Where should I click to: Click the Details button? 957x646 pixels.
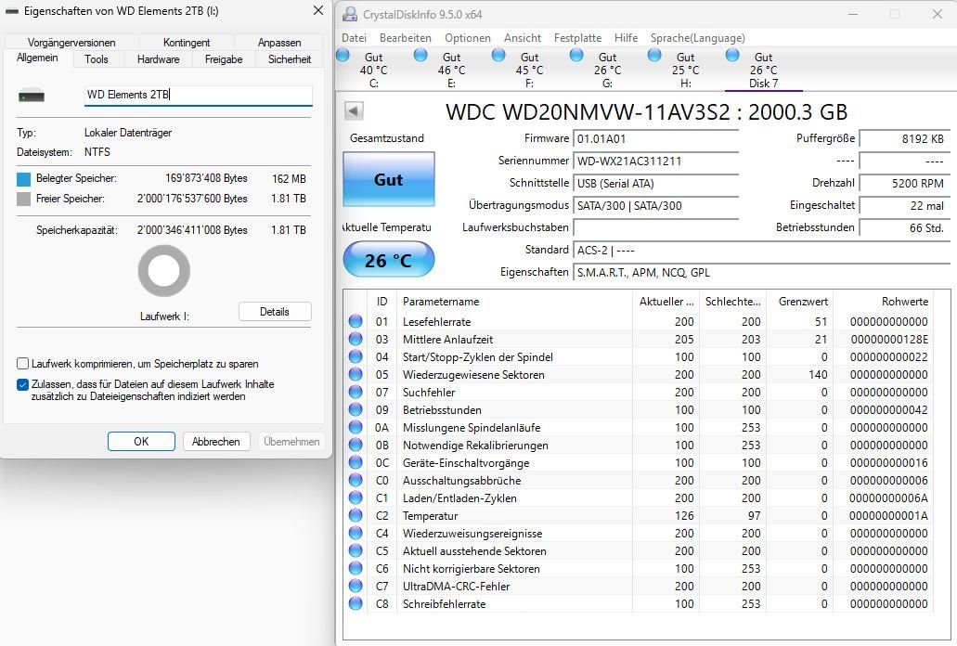click(275, 312)
